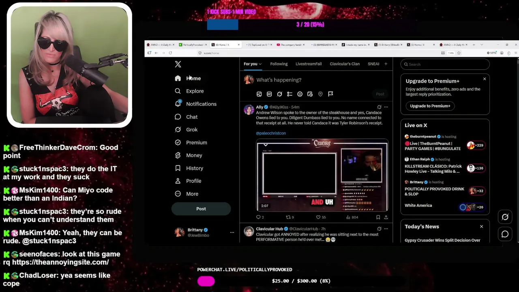The width and height of the screenshot is (519, 292).
Task: Click the X Search field
Action: (445, 64)
